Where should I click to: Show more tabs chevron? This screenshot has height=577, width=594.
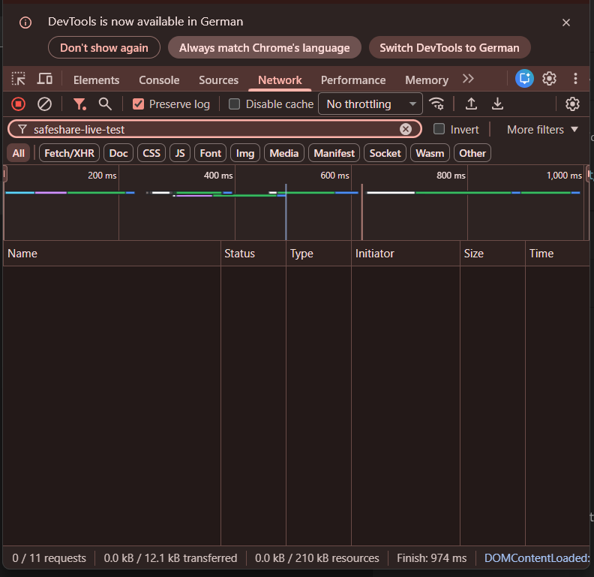(x=468, y=79)
